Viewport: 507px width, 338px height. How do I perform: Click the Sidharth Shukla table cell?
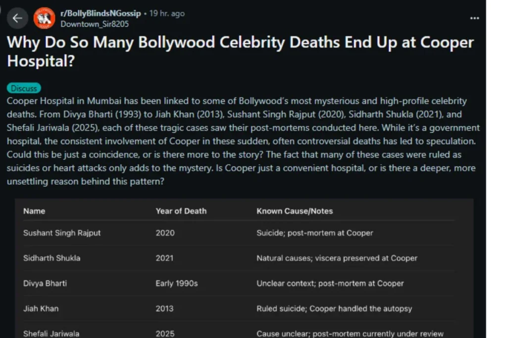[x=51, y=258]
